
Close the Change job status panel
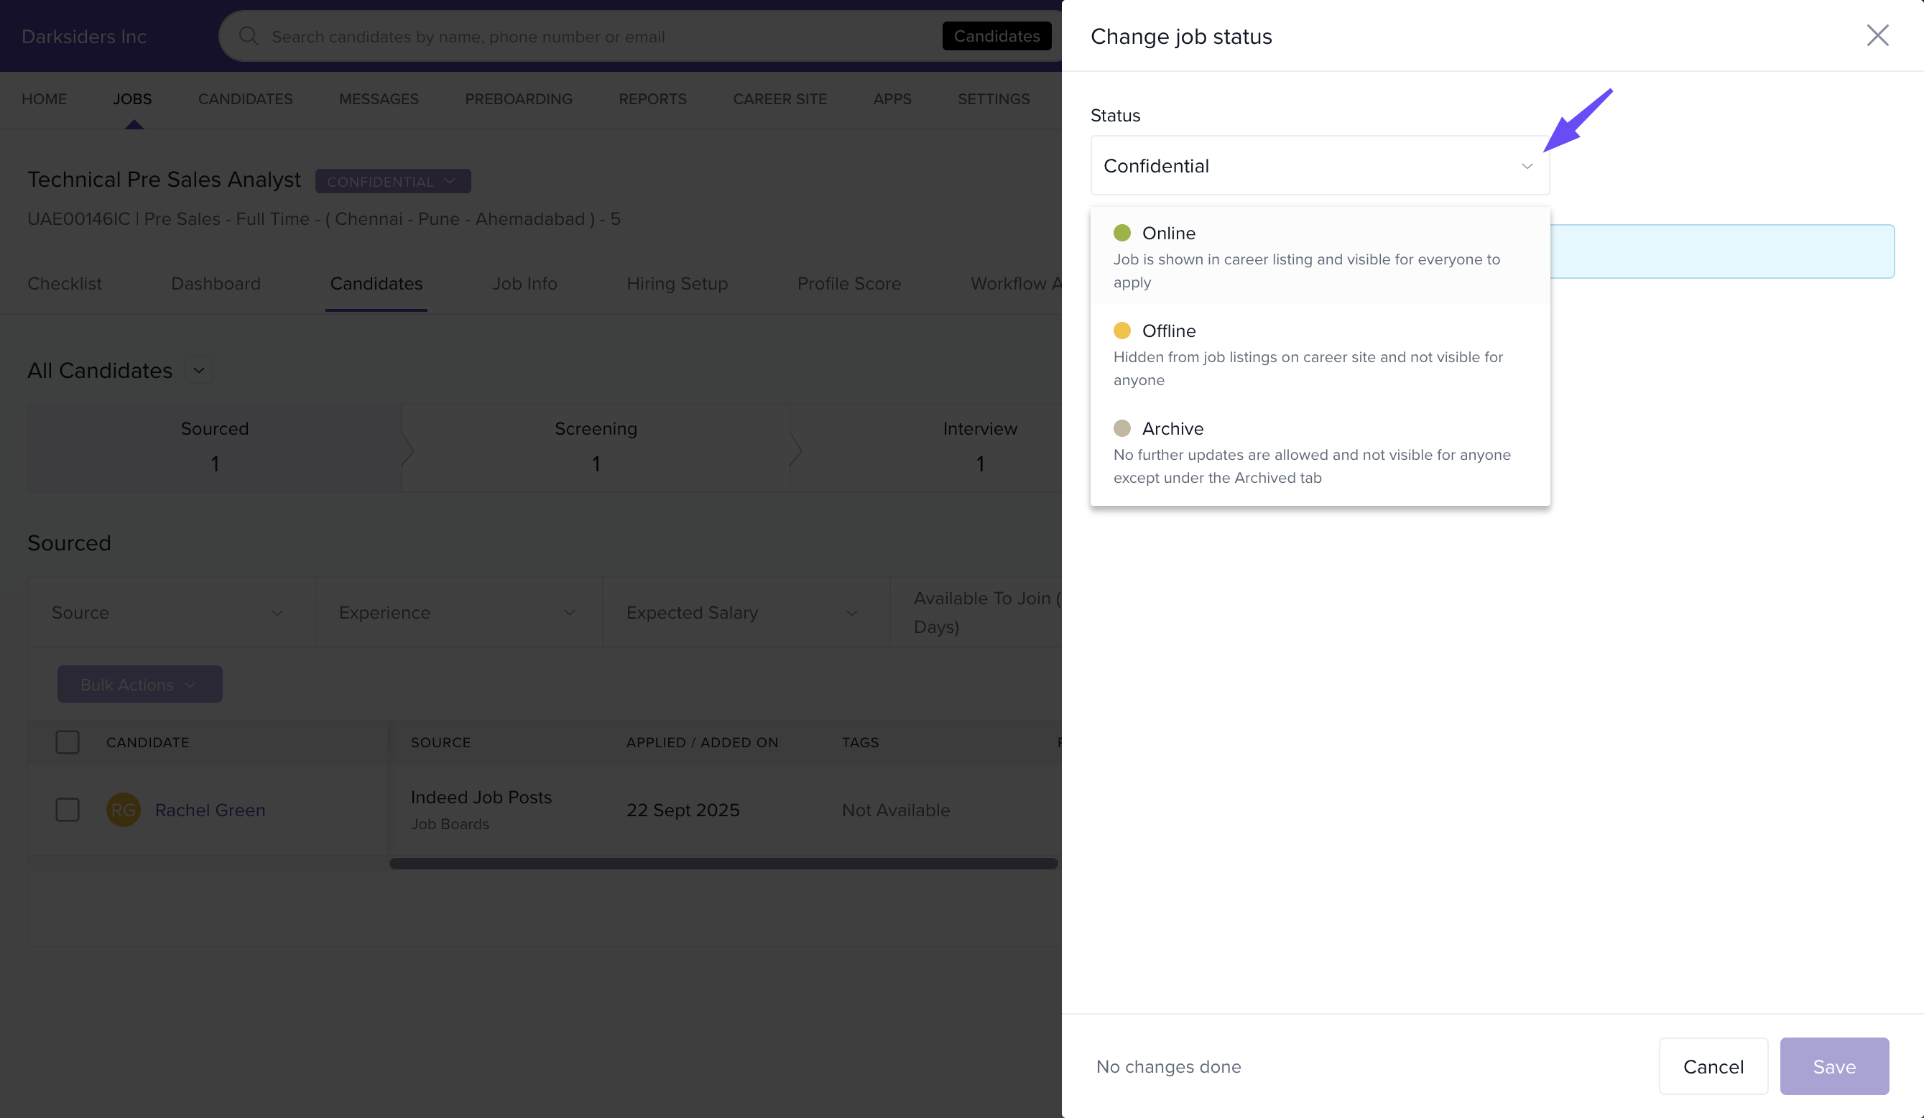pos(1877,35)
